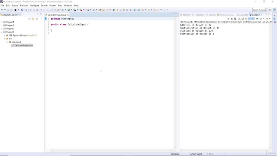This screenshot has width=277, height=156.
Task: Click the Save All toolbar icon
Action: 11,10
